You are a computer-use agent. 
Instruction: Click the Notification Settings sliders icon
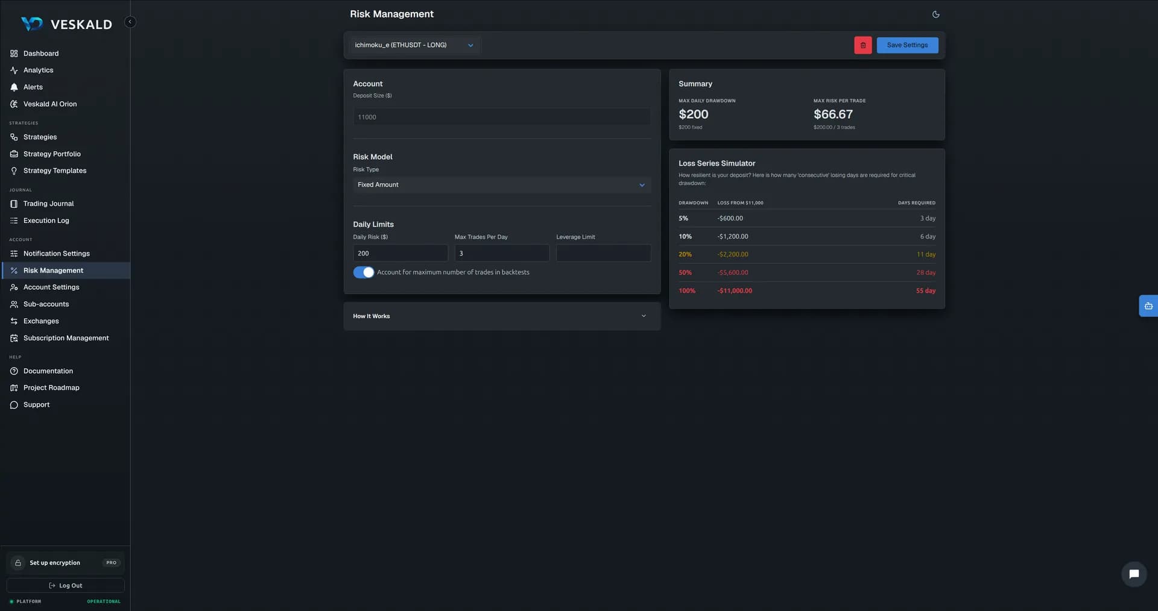[14, 254]
